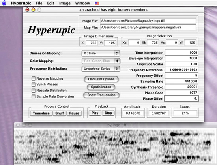
Task: Click the Map File path field
Action: (148, 27)
